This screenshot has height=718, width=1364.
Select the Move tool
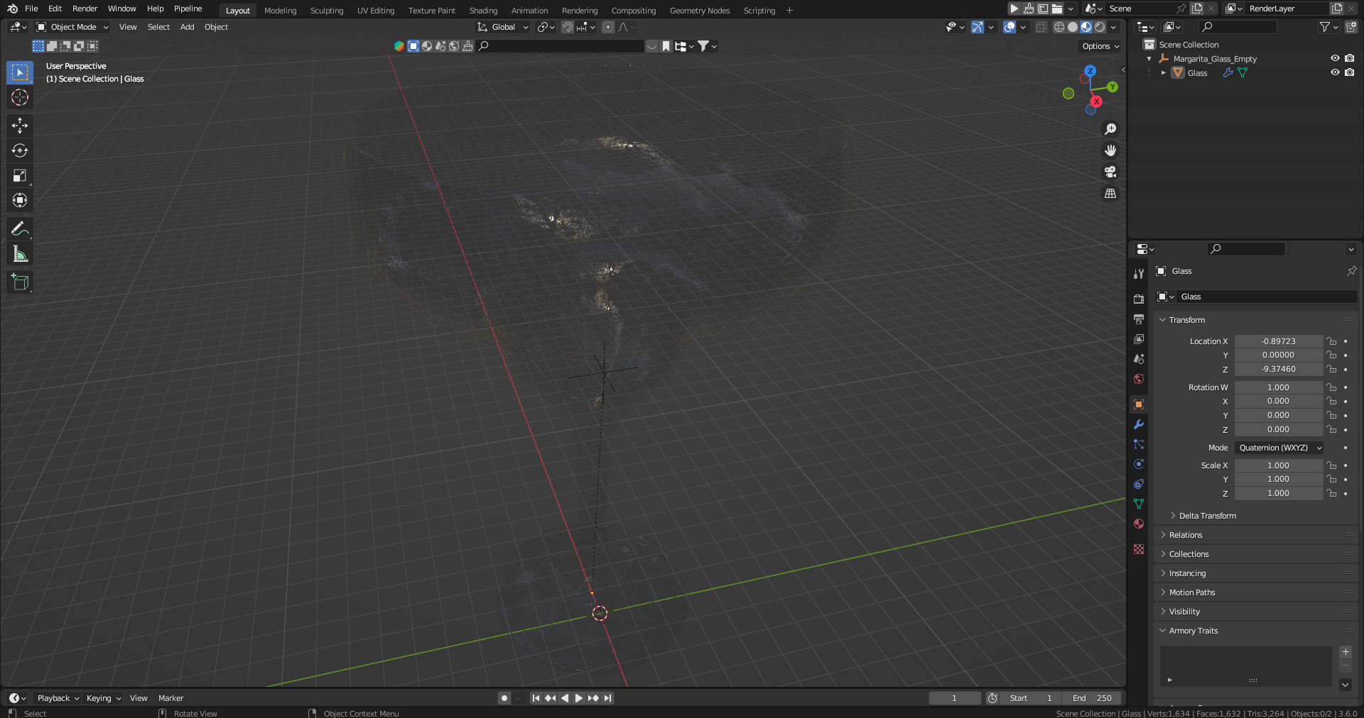pos(20,126)
